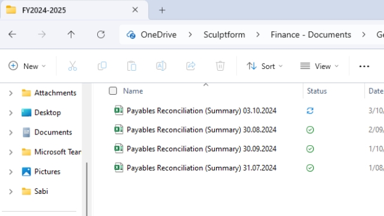Click the OneDrive cloud icon in address bar
The width and height of the screenshot is (384, 216).
tap(131, 35)
